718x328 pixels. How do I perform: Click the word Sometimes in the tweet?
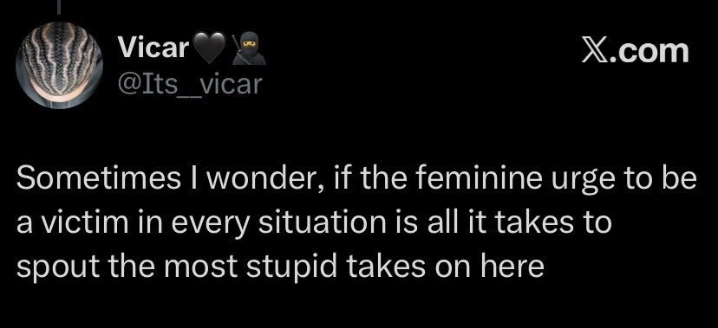pyautogui.click(x=99, y=179)
